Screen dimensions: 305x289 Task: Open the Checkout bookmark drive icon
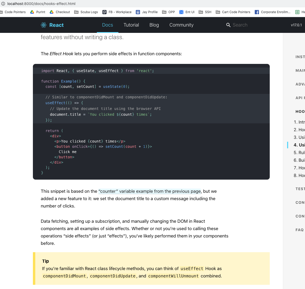coord(52,12)
